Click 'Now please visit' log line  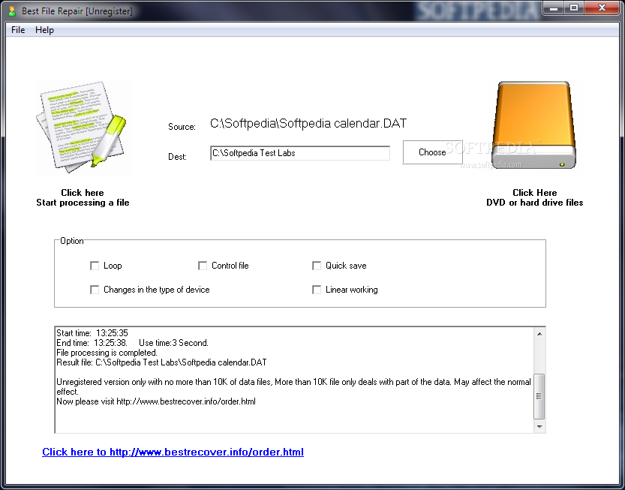(x=156, y=401)
